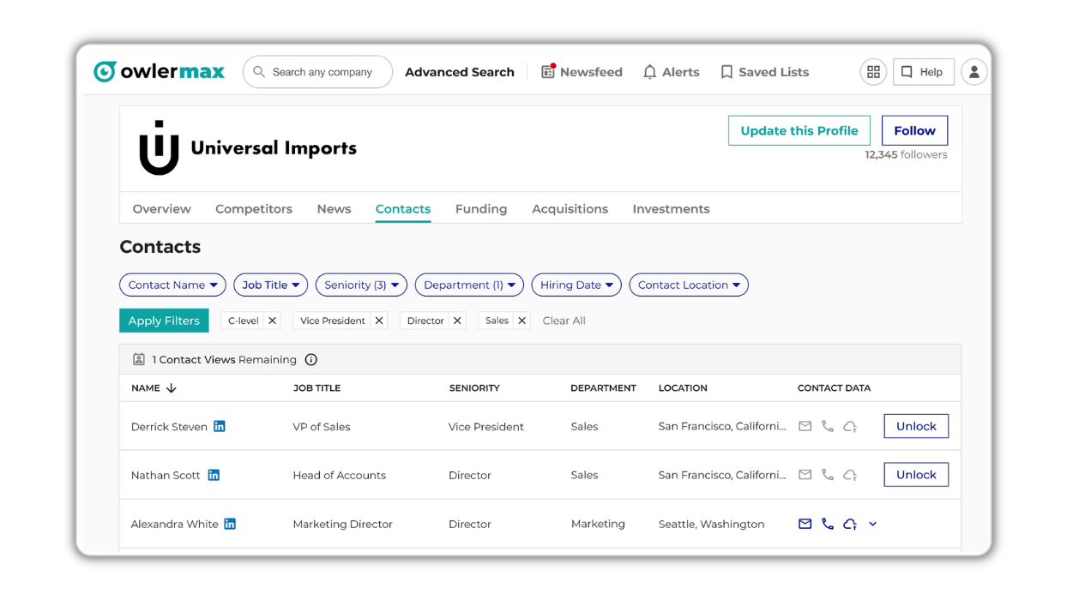
Task: Click Alexandra White's email icon
Action: tap(805, 524)
